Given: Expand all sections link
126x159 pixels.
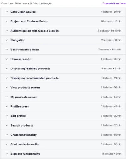Looking at the screenshot, I should tap(114, 3).
